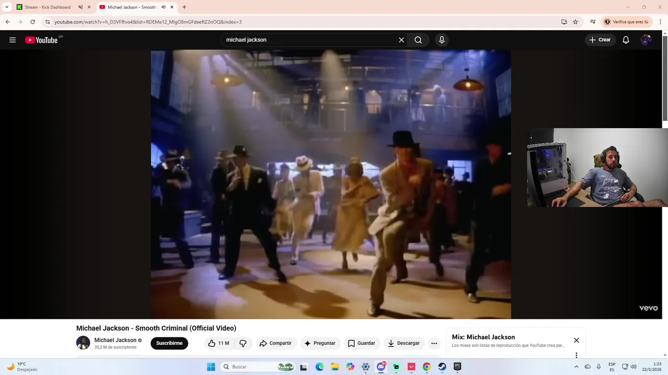This screenshot has width=668, height=375.
Task: Open the YouTube hamburger guide menu
Action: [13, 40]
